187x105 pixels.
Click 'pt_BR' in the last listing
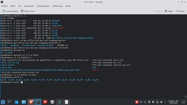(72, 80)
